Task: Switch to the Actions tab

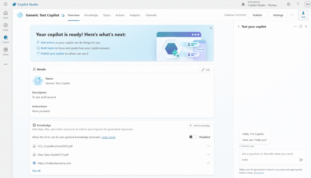Action: point(120,15)
